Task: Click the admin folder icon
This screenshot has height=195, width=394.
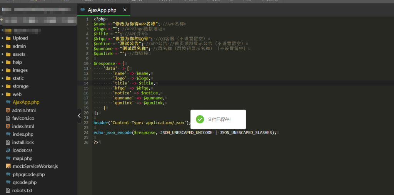Action: click(8, 46)
